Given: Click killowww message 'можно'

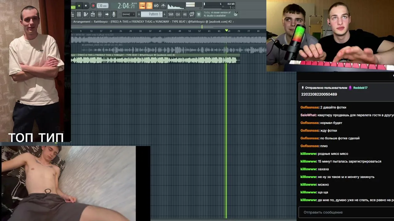Looking at the screenshot, I should [323, 184].
